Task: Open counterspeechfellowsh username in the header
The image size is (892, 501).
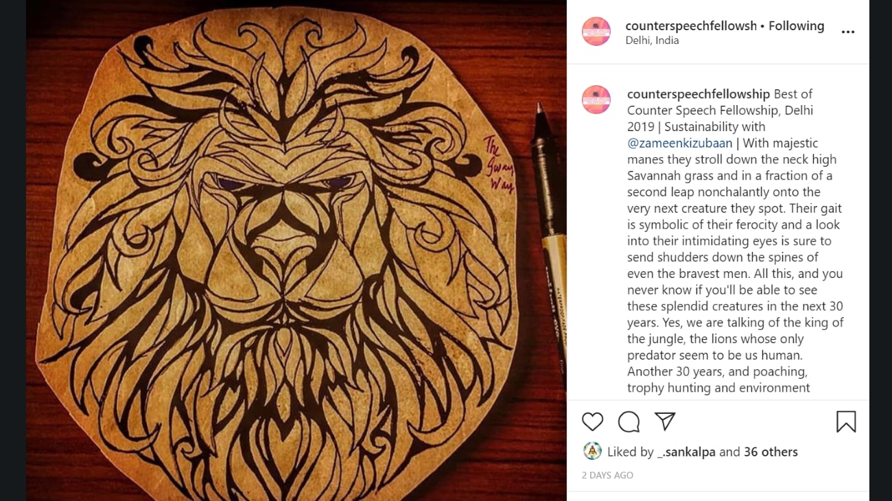Action: click(691, 26)
